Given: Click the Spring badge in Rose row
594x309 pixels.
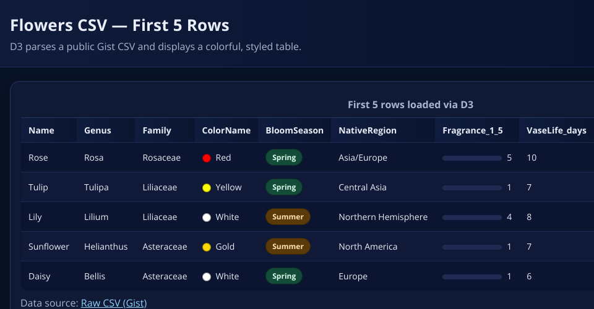Looking at the screenshot, I should (x=284, y=158).
